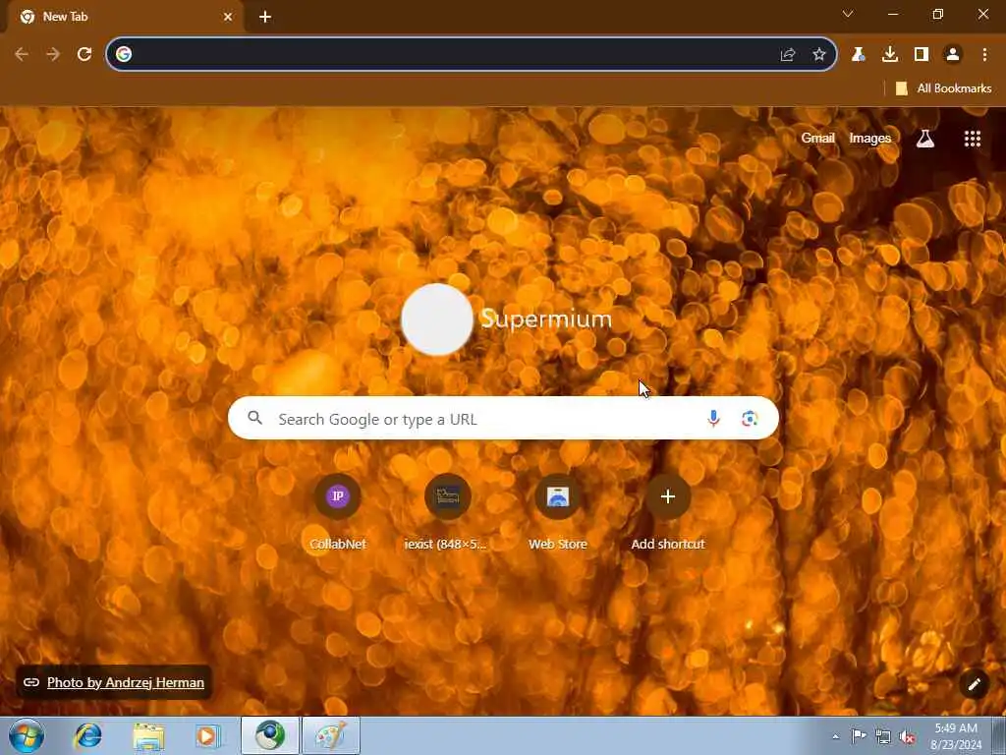Image resolution: width=1006 pixels, height=755 pixels.
Task: Open the downloads panel
Action: [890, 55]
